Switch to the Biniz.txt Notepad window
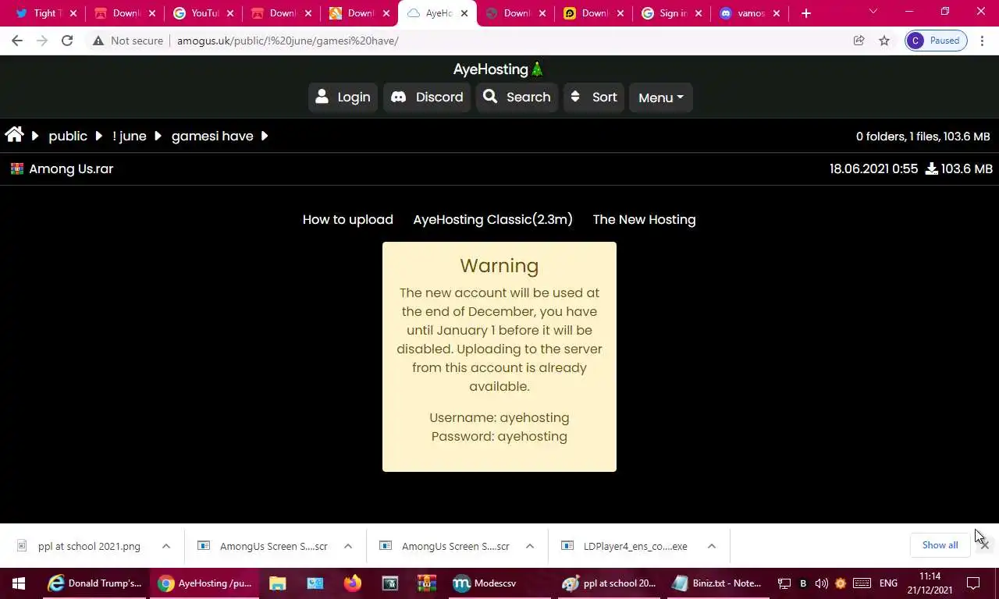This screenshot has height=599, width=999. (x=717, y=583)
